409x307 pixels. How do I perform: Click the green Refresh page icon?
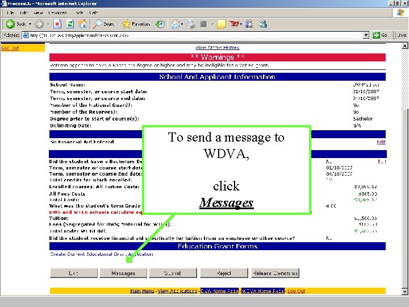click(x=70, y=24)
